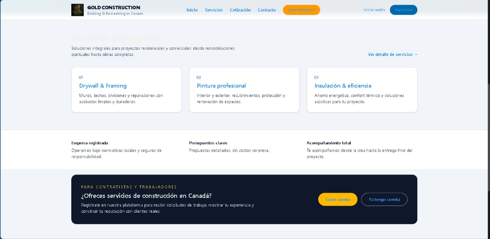The image size is (490, 239).
Task: Open the Pintura profesional service card
Action: pos(244,90)
